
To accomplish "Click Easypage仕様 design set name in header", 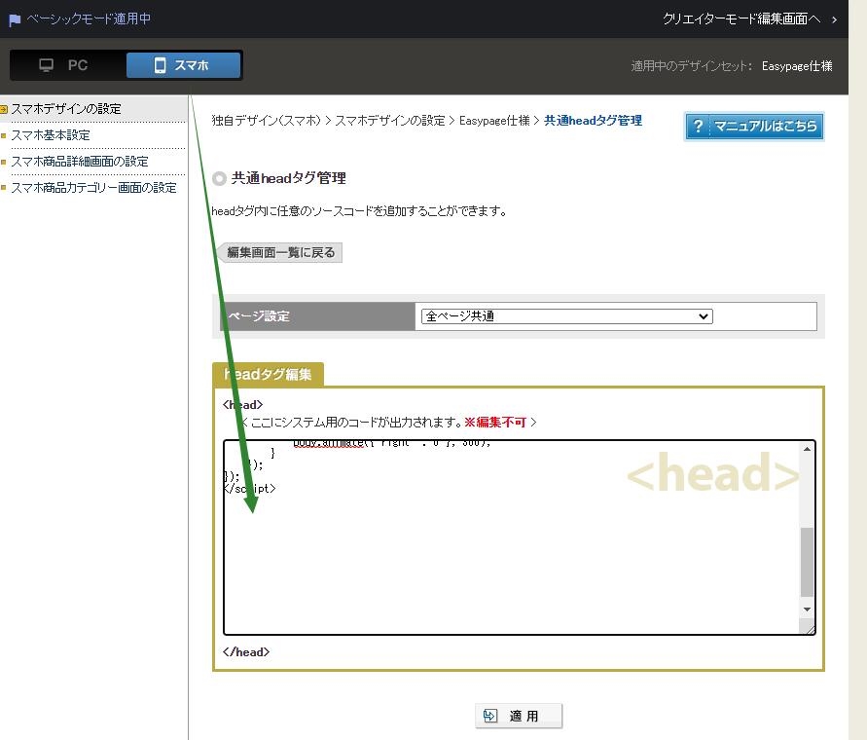I will point(797,66).
